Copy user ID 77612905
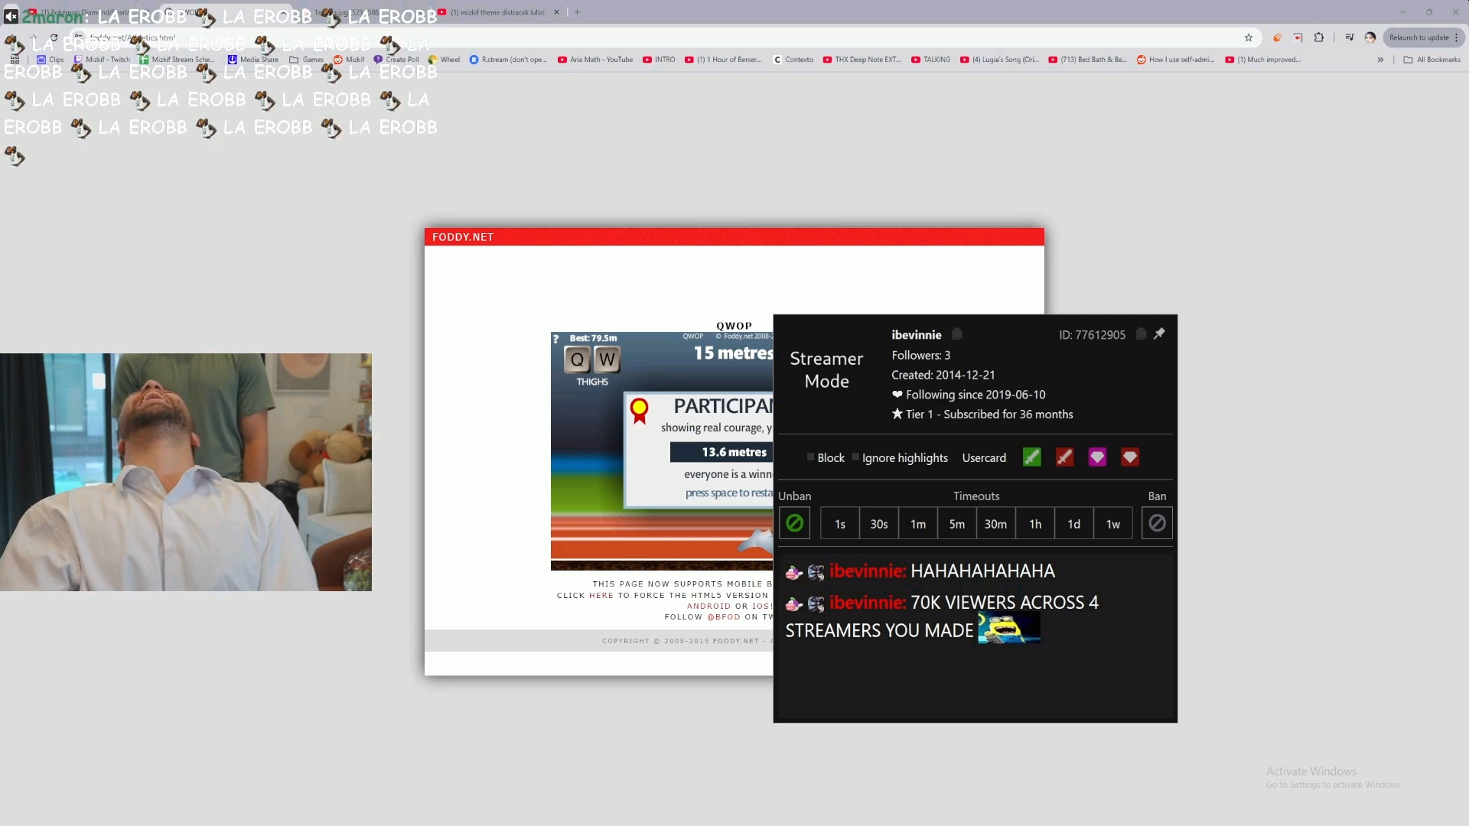This screenshot has height=826, width=1469. (x=1141, y=334)
